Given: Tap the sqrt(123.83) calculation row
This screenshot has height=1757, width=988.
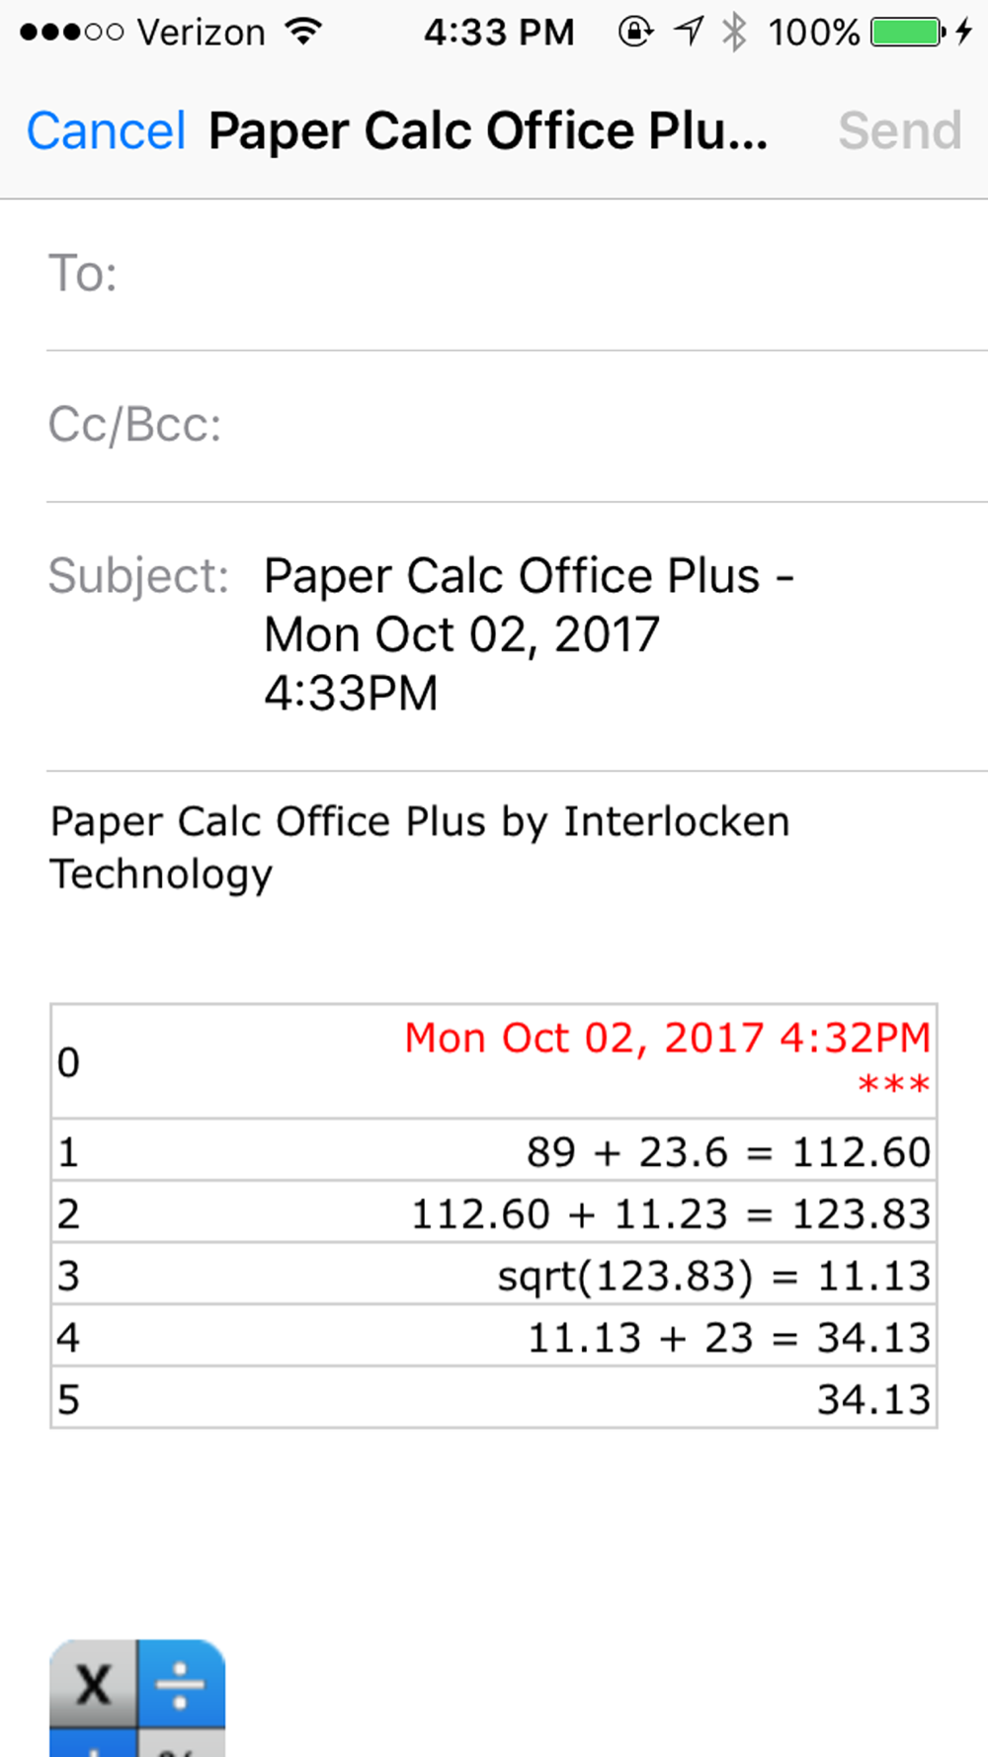Looking at the screenshot, I should 494,1275.
